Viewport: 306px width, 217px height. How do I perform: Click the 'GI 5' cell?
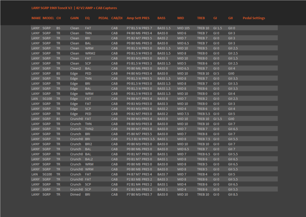point(216,74)
